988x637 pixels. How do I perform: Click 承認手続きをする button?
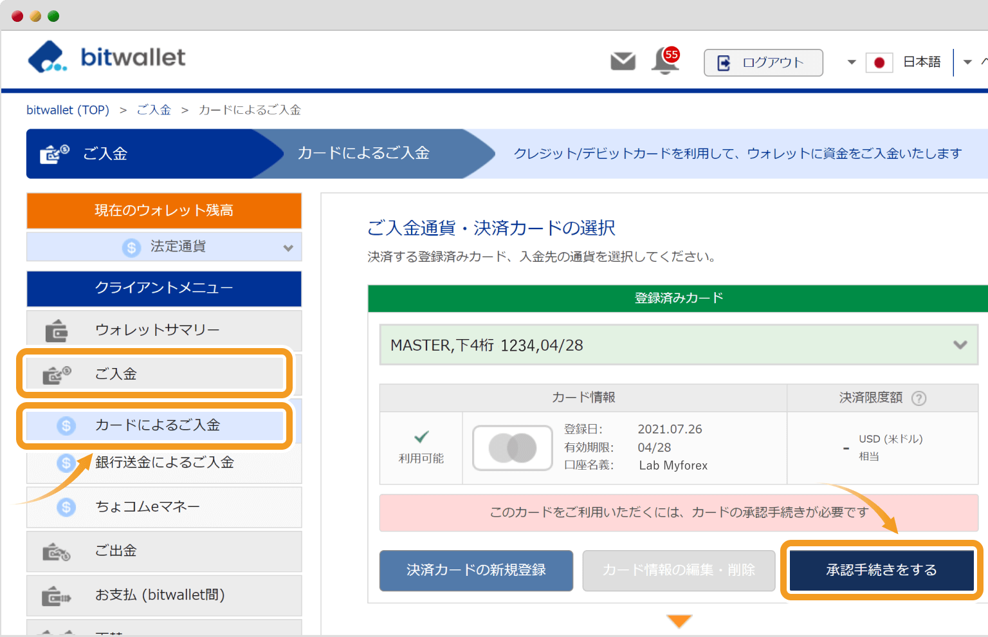coord(882,570)
